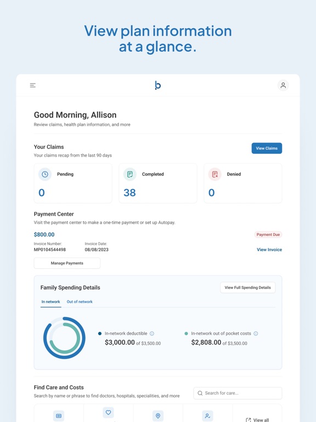Open the View Invoice link
The height and width of the screenshot is (422, 316).
point(269,249)
